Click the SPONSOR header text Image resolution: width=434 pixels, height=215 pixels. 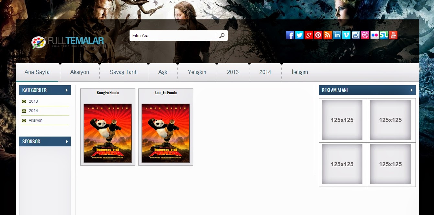(31, 141)
